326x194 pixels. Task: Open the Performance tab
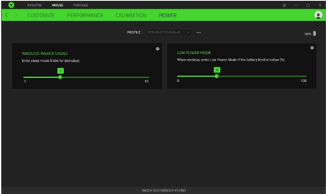(85, 15)
